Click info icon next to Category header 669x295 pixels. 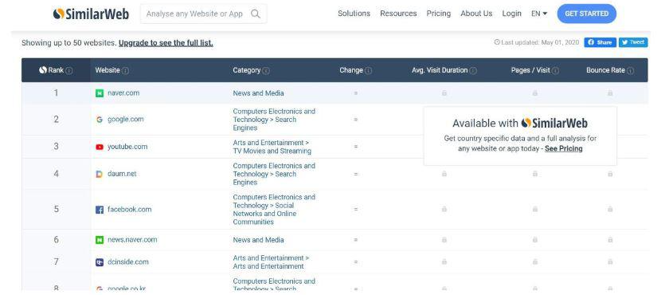click(266, 70)
